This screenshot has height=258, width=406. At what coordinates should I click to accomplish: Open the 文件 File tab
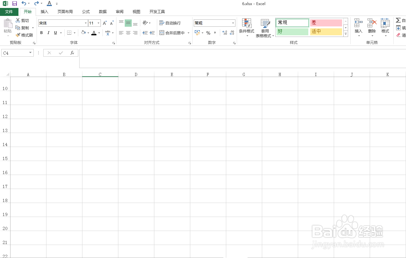coord(9,12)
